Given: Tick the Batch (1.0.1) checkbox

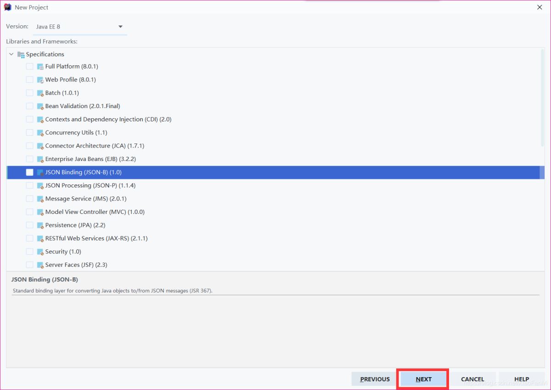Looking at the screenshot, I should [x=29, y=93].
